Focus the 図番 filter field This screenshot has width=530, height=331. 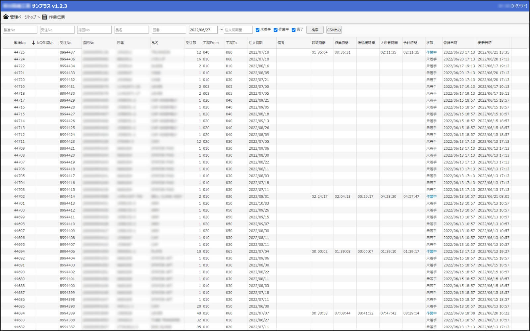tap(169, 30)
